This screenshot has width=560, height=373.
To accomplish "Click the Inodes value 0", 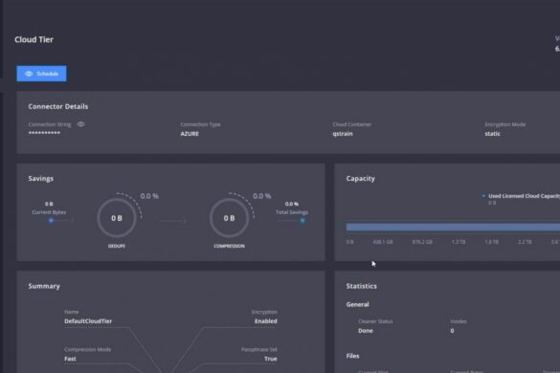I will coord(452,331).
